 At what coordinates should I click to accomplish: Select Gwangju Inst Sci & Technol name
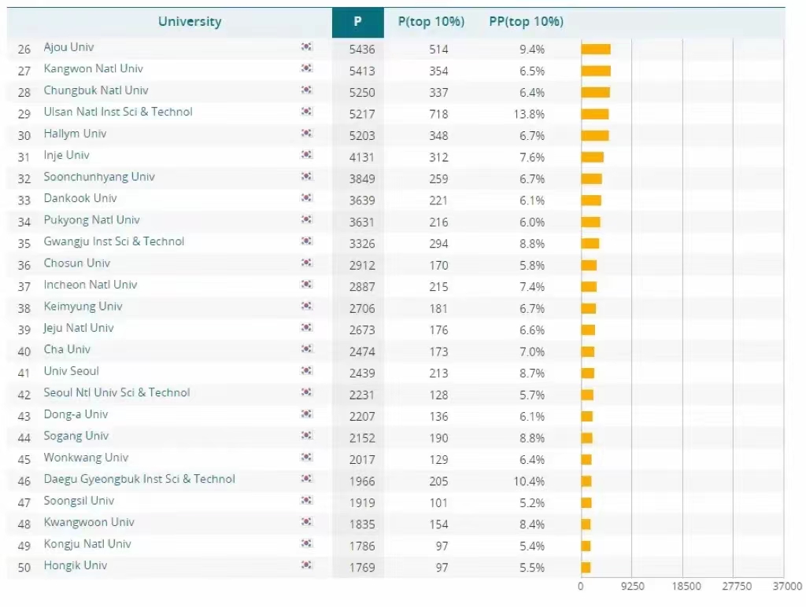coord(113,242)
